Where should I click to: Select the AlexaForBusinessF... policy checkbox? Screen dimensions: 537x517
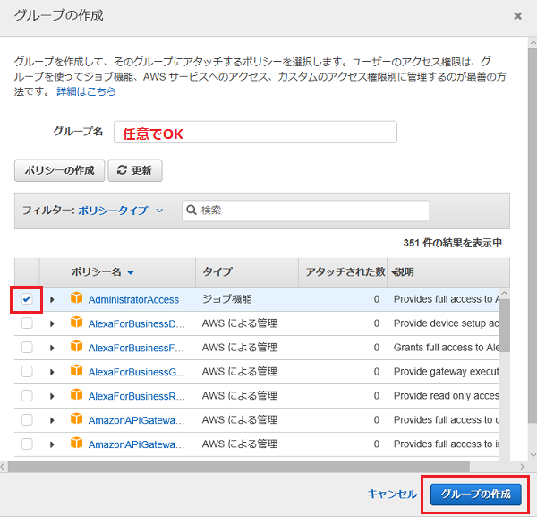click(27, 348)
